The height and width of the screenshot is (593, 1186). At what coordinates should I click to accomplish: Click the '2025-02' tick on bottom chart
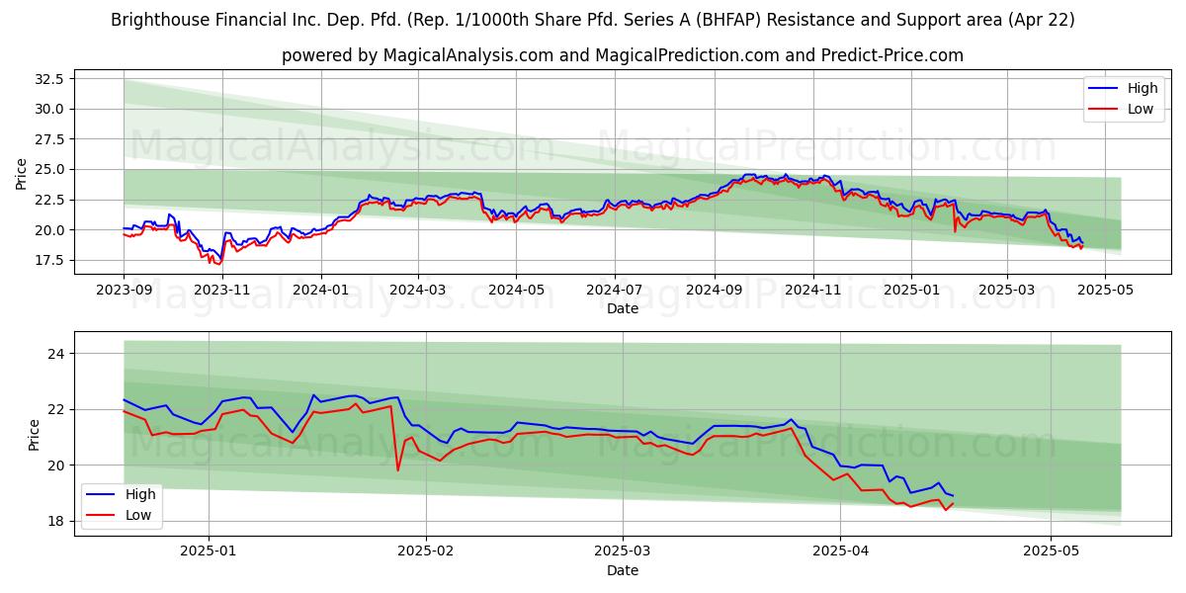click(426, 551)
